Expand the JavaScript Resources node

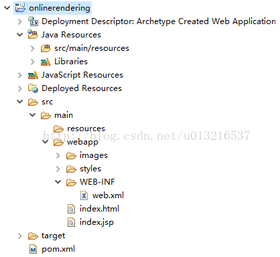(20, 75)
